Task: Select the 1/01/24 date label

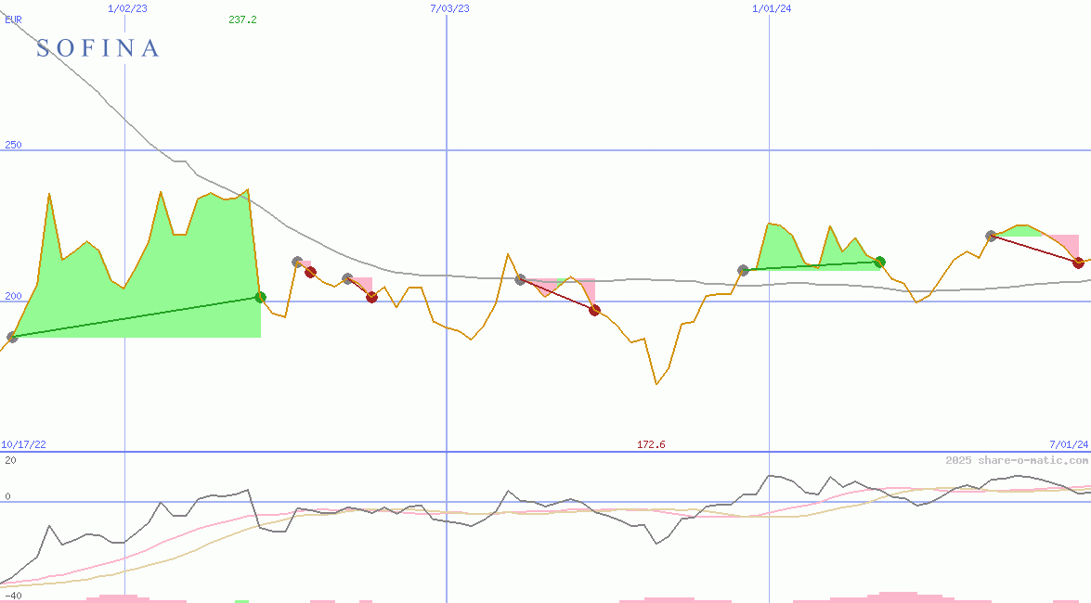Action: 772,8
